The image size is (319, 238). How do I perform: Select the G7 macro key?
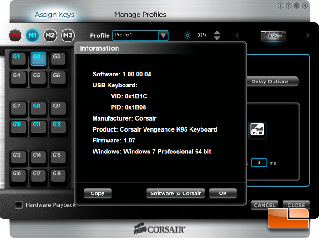(18, 108)
